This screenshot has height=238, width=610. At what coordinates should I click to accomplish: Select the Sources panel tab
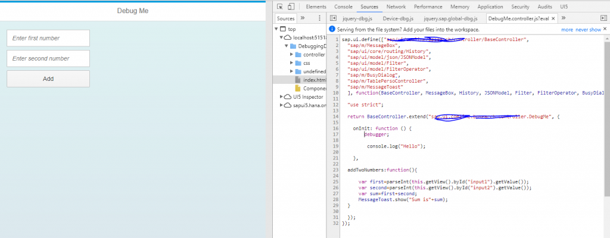tap(369, 7)
